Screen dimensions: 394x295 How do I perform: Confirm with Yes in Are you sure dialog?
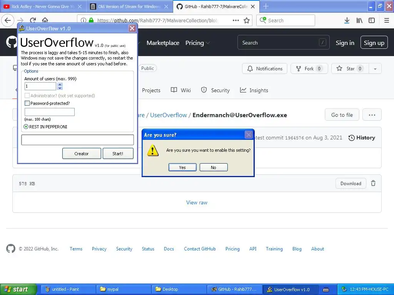point(182,167)
